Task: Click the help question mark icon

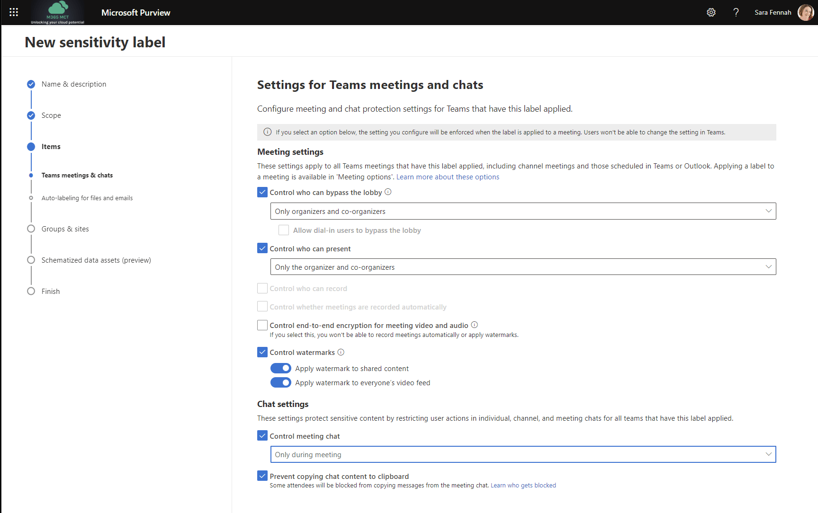Action: (x=736, y=12)
